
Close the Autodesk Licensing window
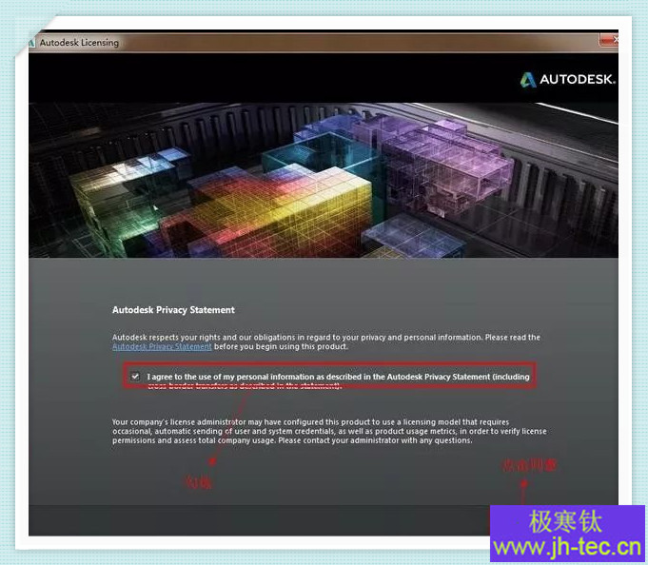609,40
